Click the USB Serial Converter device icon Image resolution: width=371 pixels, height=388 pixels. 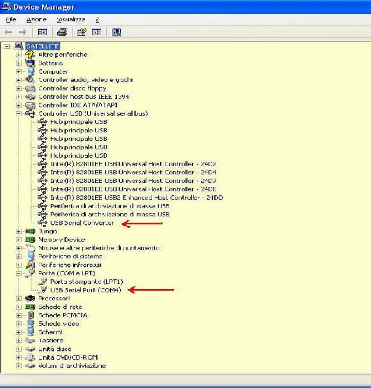coord(42,223)
